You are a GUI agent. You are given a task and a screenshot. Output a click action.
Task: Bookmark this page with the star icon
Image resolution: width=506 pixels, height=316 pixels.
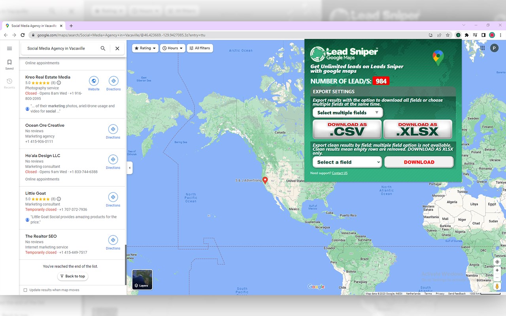[x=447, y=35]
